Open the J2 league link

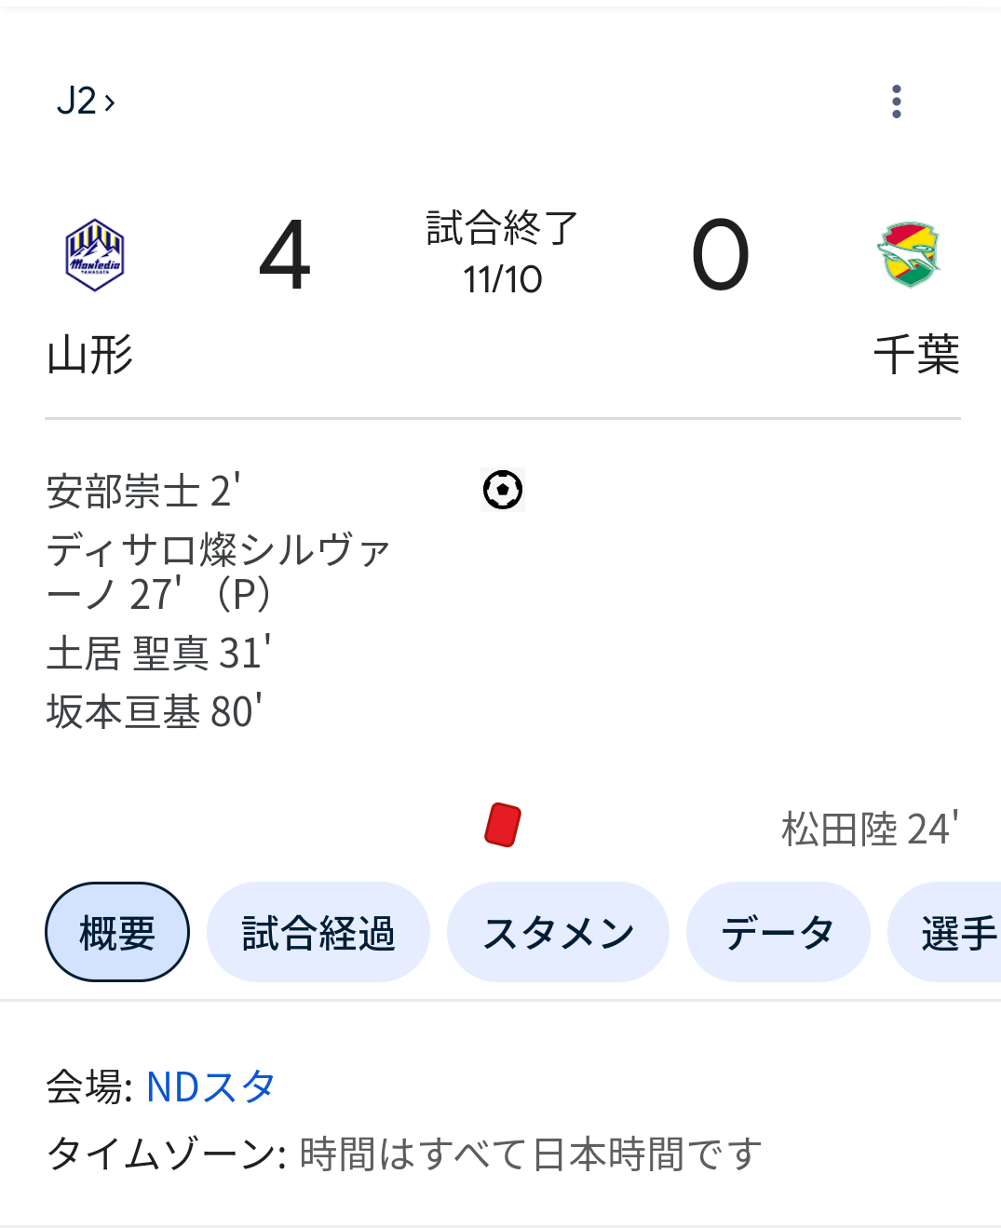pyautogui.click(x=86, y=101)
